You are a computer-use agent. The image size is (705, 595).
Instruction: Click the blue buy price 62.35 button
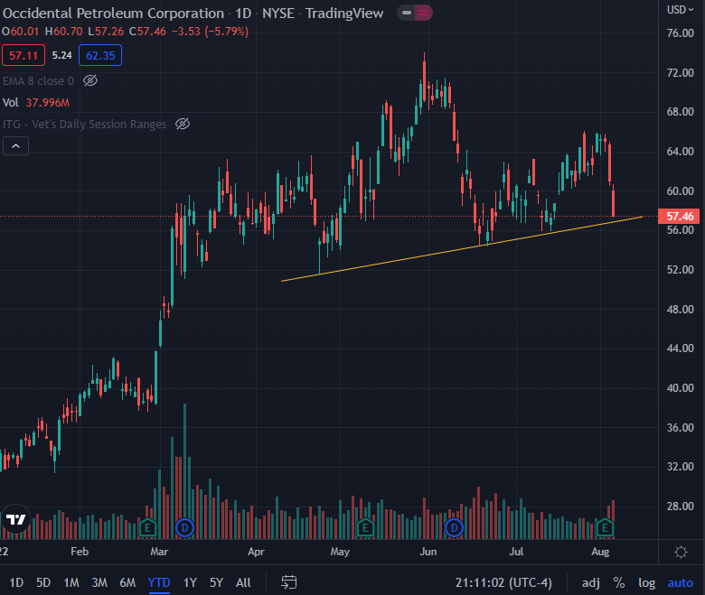[100, 55]
